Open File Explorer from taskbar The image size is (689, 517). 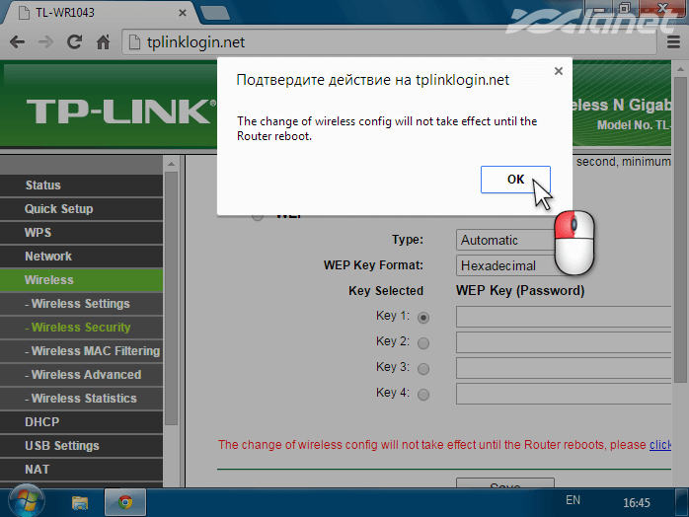pos(80,501)
